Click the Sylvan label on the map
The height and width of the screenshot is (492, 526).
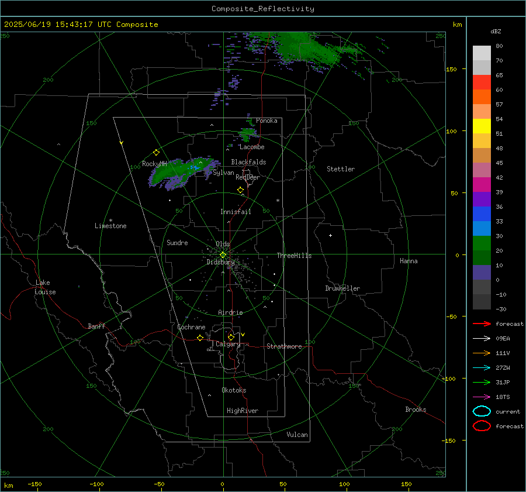click(223, 173)
